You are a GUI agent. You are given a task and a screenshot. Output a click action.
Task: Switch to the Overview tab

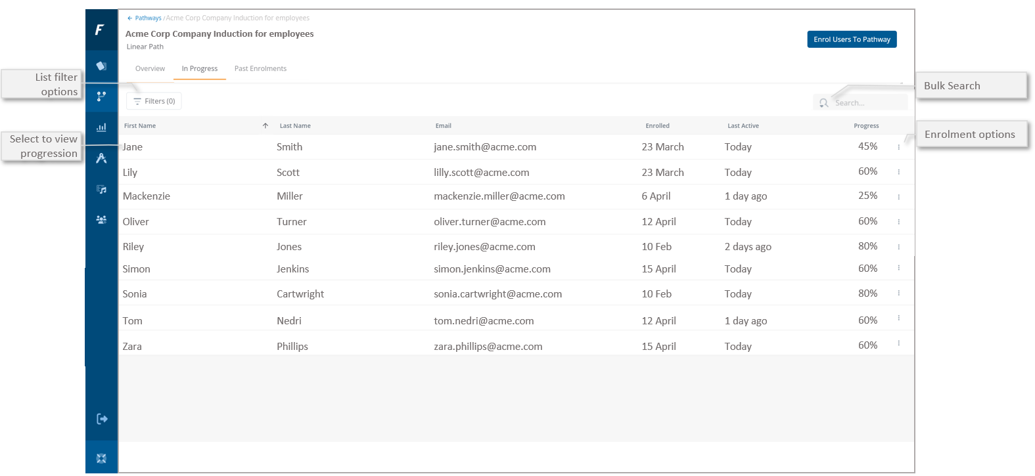pos(150,69)
